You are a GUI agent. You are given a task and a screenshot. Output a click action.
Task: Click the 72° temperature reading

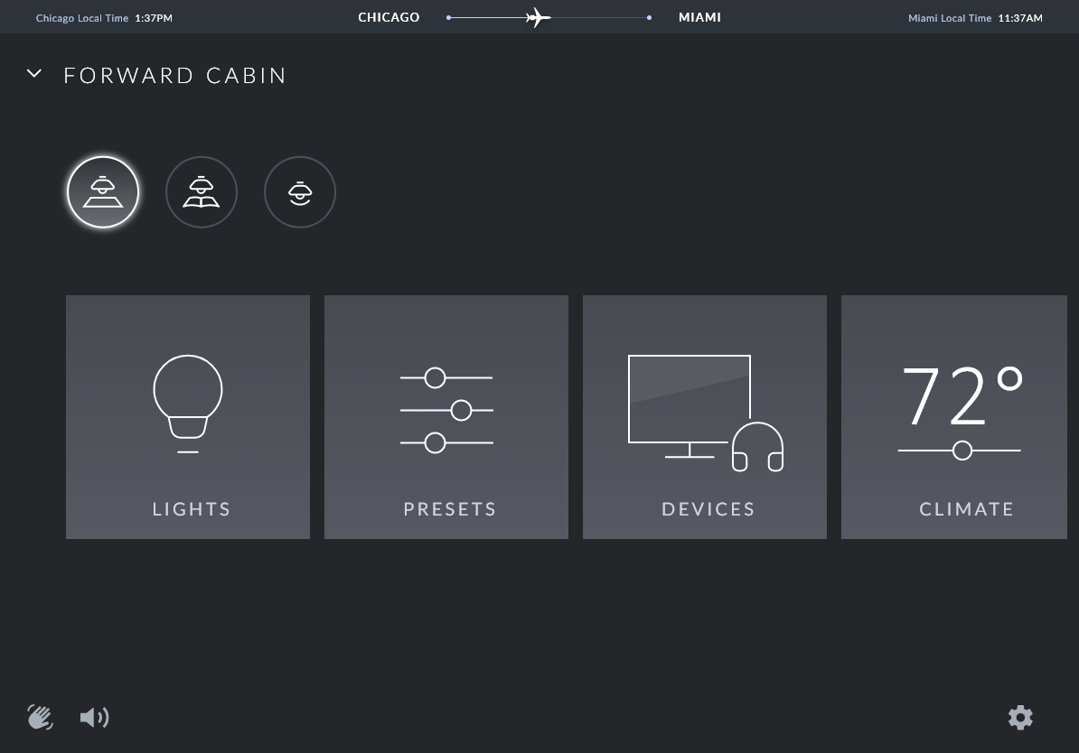(x=962, y=396)
